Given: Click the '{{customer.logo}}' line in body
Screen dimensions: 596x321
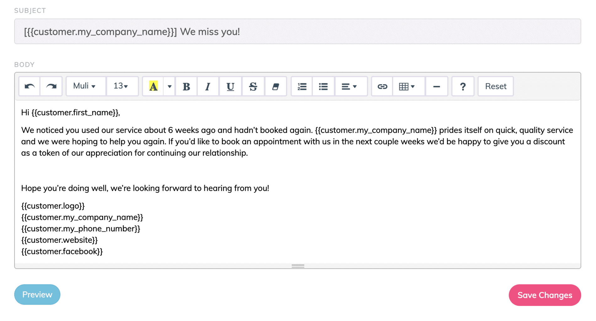Looking at the screenshot, I should tap(53, 206).
